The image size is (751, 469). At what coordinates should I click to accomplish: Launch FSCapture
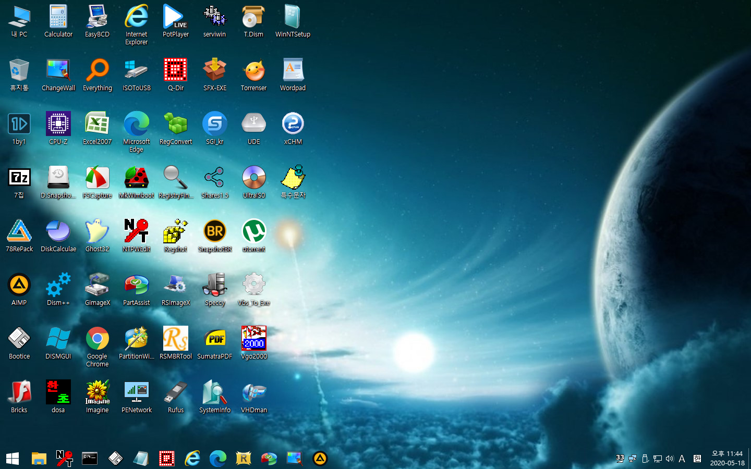tap(98, 182)
